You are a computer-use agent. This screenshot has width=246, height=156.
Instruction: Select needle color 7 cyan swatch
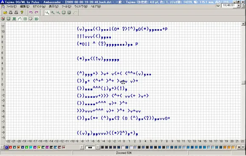pyautogui.click(x=31, y=147)
